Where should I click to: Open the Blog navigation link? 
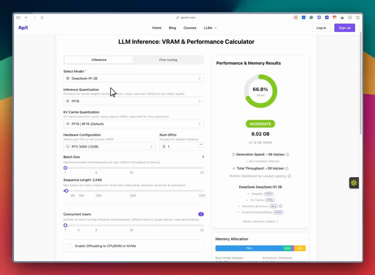pos(172,28)
